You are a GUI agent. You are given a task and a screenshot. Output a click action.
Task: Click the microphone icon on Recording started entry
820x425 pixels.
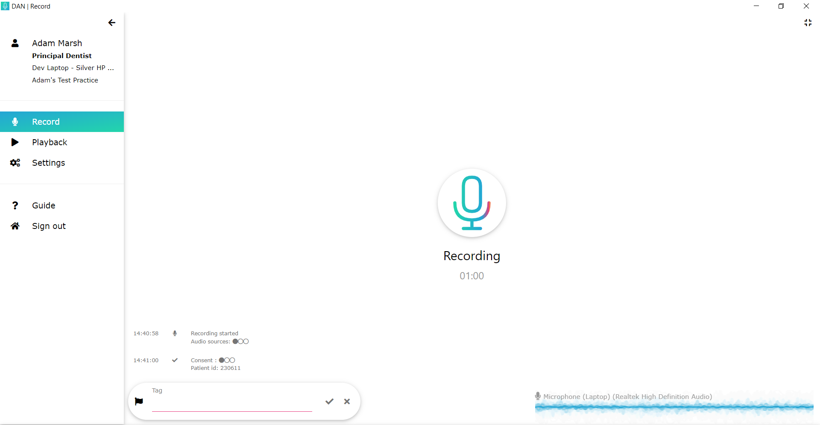pos(175,333)
